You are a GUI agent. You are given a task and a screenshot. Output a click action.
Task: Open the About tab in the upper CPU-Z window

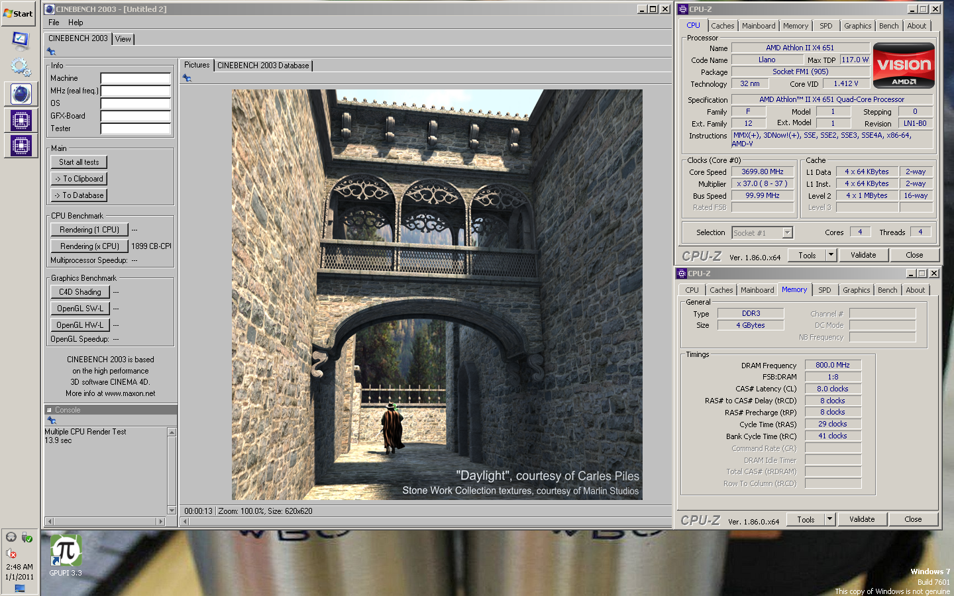click(917, 26)
